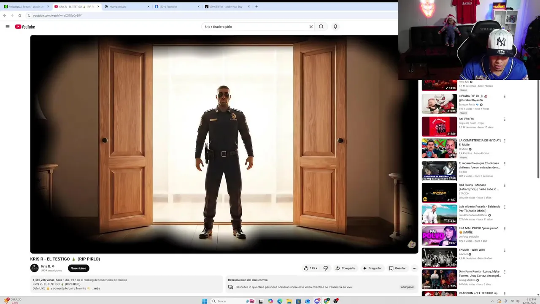Image resolution: width=540 pixels, height=304 pixels.
Task: Open Bad Bunny - Monaco video title
Action: coord(479,187)
